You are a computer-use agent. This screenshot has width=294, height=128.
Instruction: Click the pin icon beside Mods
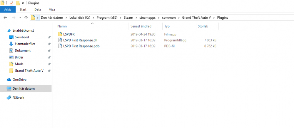(49, 64)
